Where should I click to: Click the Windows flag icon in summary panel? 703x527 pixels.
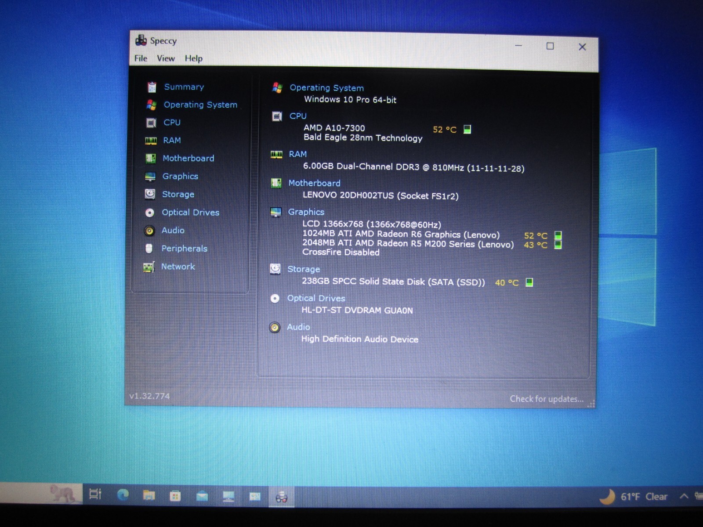click(277, 88)
